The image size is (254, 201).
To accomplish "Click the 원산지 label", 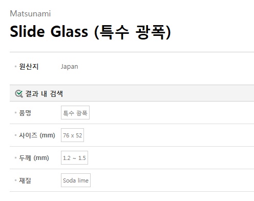I will click(x=29, y=67).
